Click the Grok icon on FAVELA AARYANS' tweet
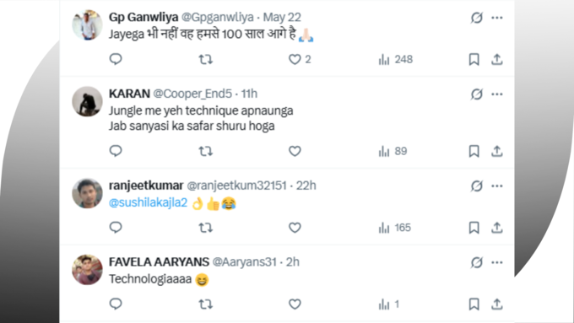574x323 pixels. [x=477, y=262]
